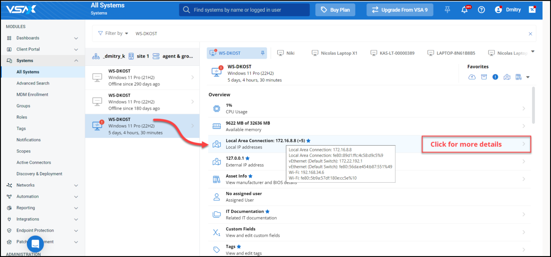Click the _dmitry_k organization breadcrumb
The width and height of the screenshot is (551, 257).
109,56
